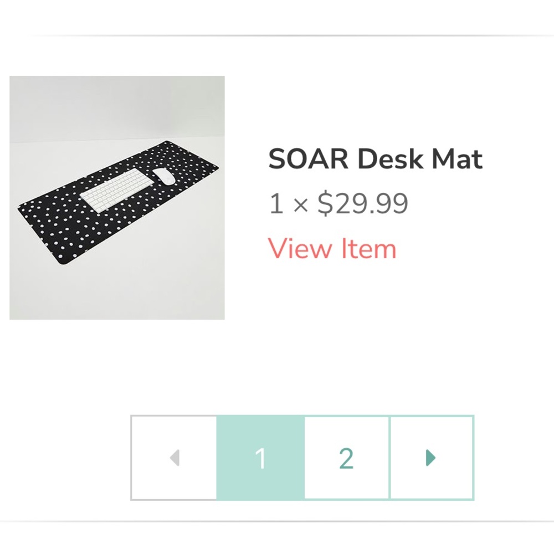Image resolution: width=554 pixels, height=554 pixels.
Task: Open SOAR Desk Mat via View Item
Action: 331,248
